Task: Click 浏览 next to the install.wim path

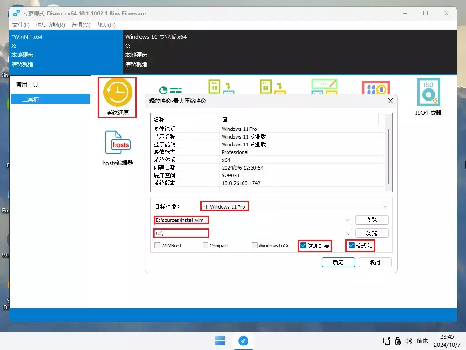Action: pyautogui.click(x=372, y=220)
